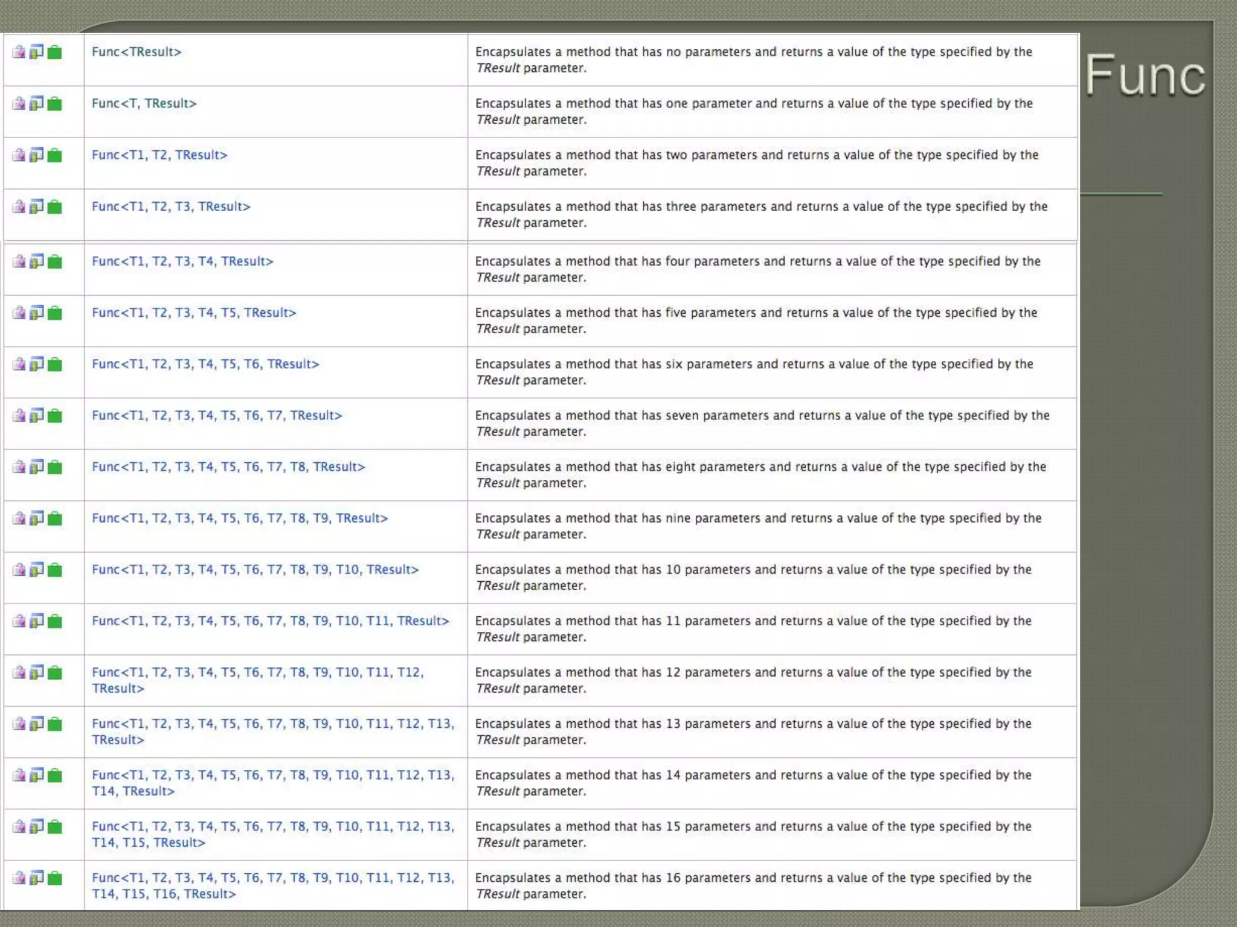Click the 'has two parameters' description text

pos(757,163)
